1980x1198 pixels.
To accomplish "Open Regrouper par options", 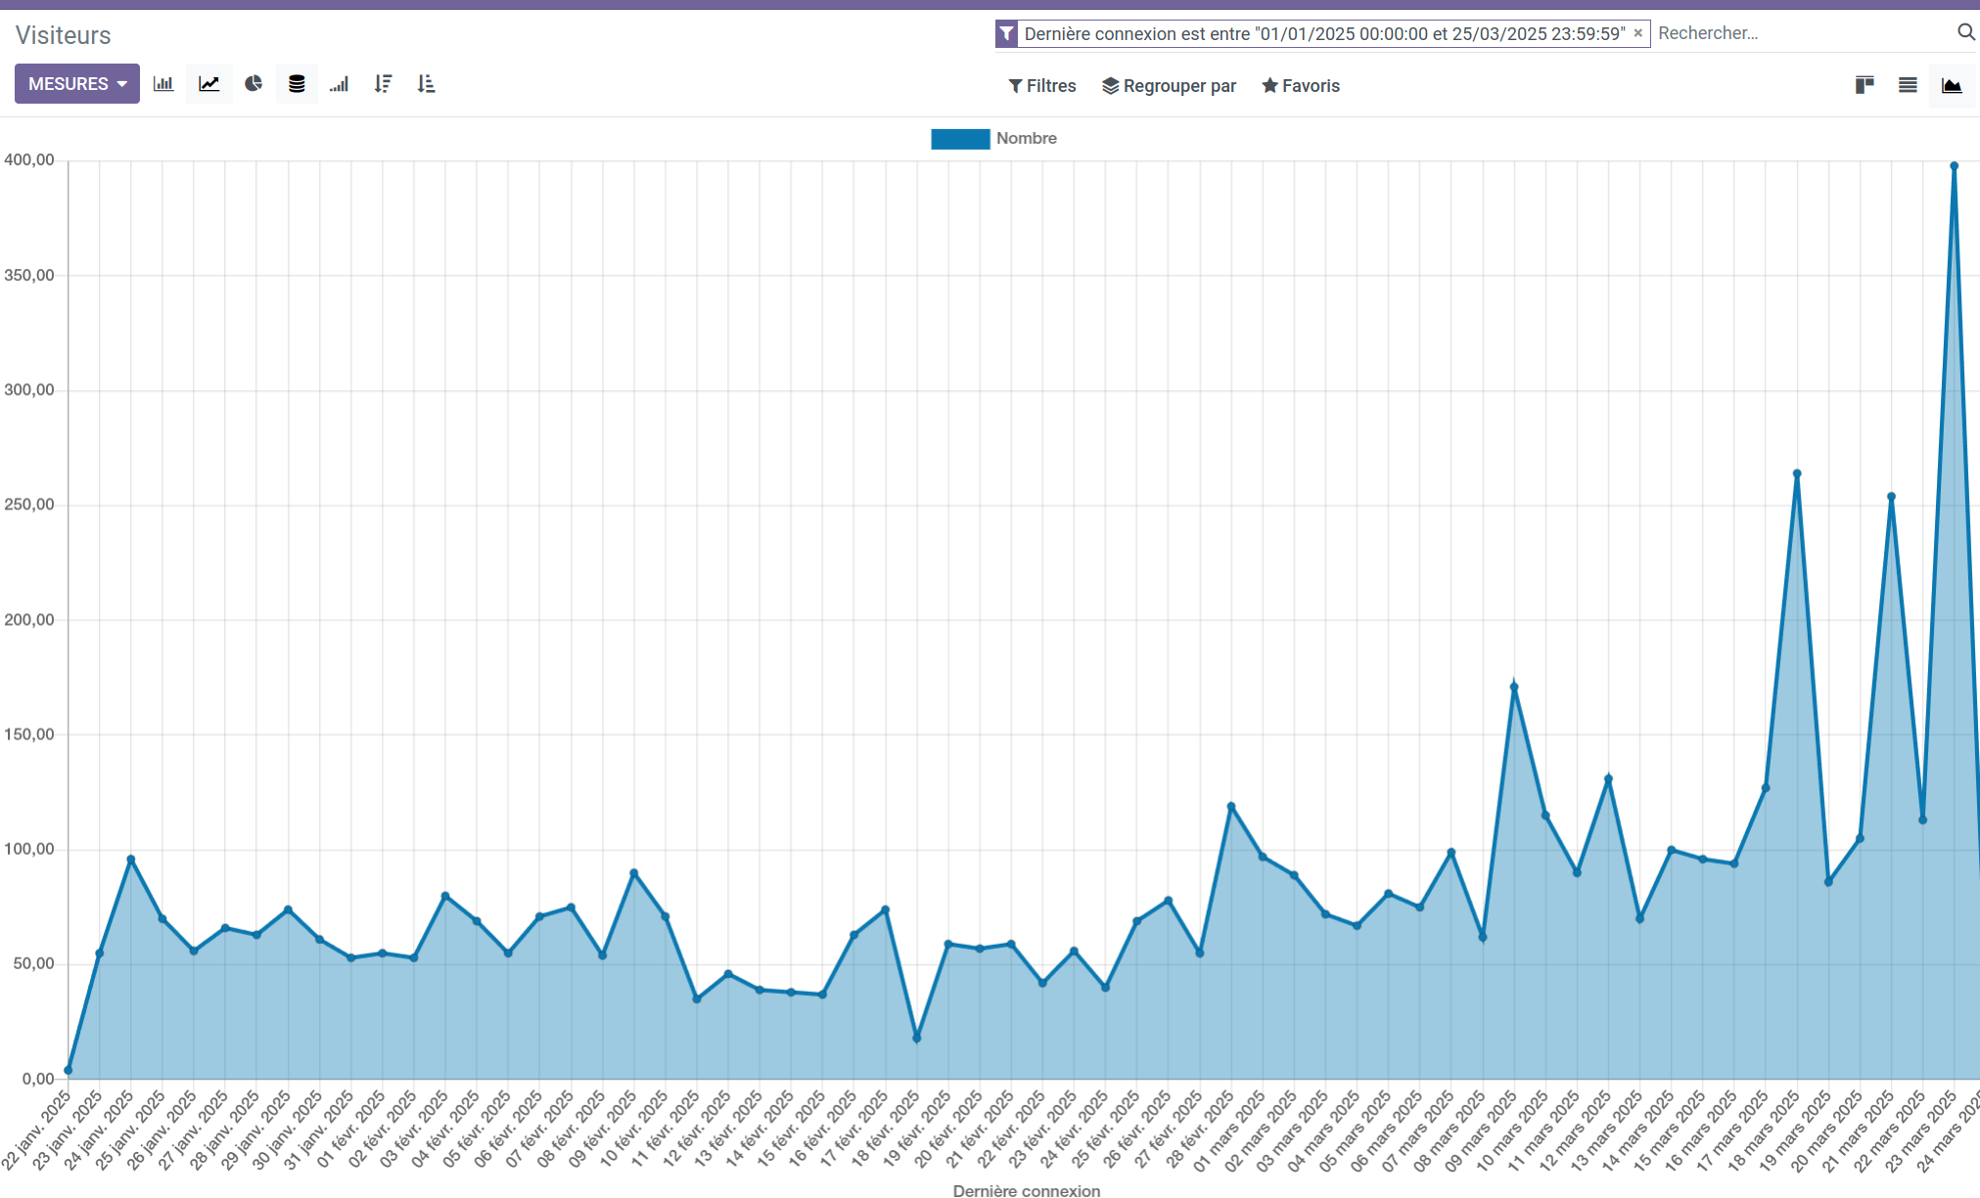I will point(1170,86).
